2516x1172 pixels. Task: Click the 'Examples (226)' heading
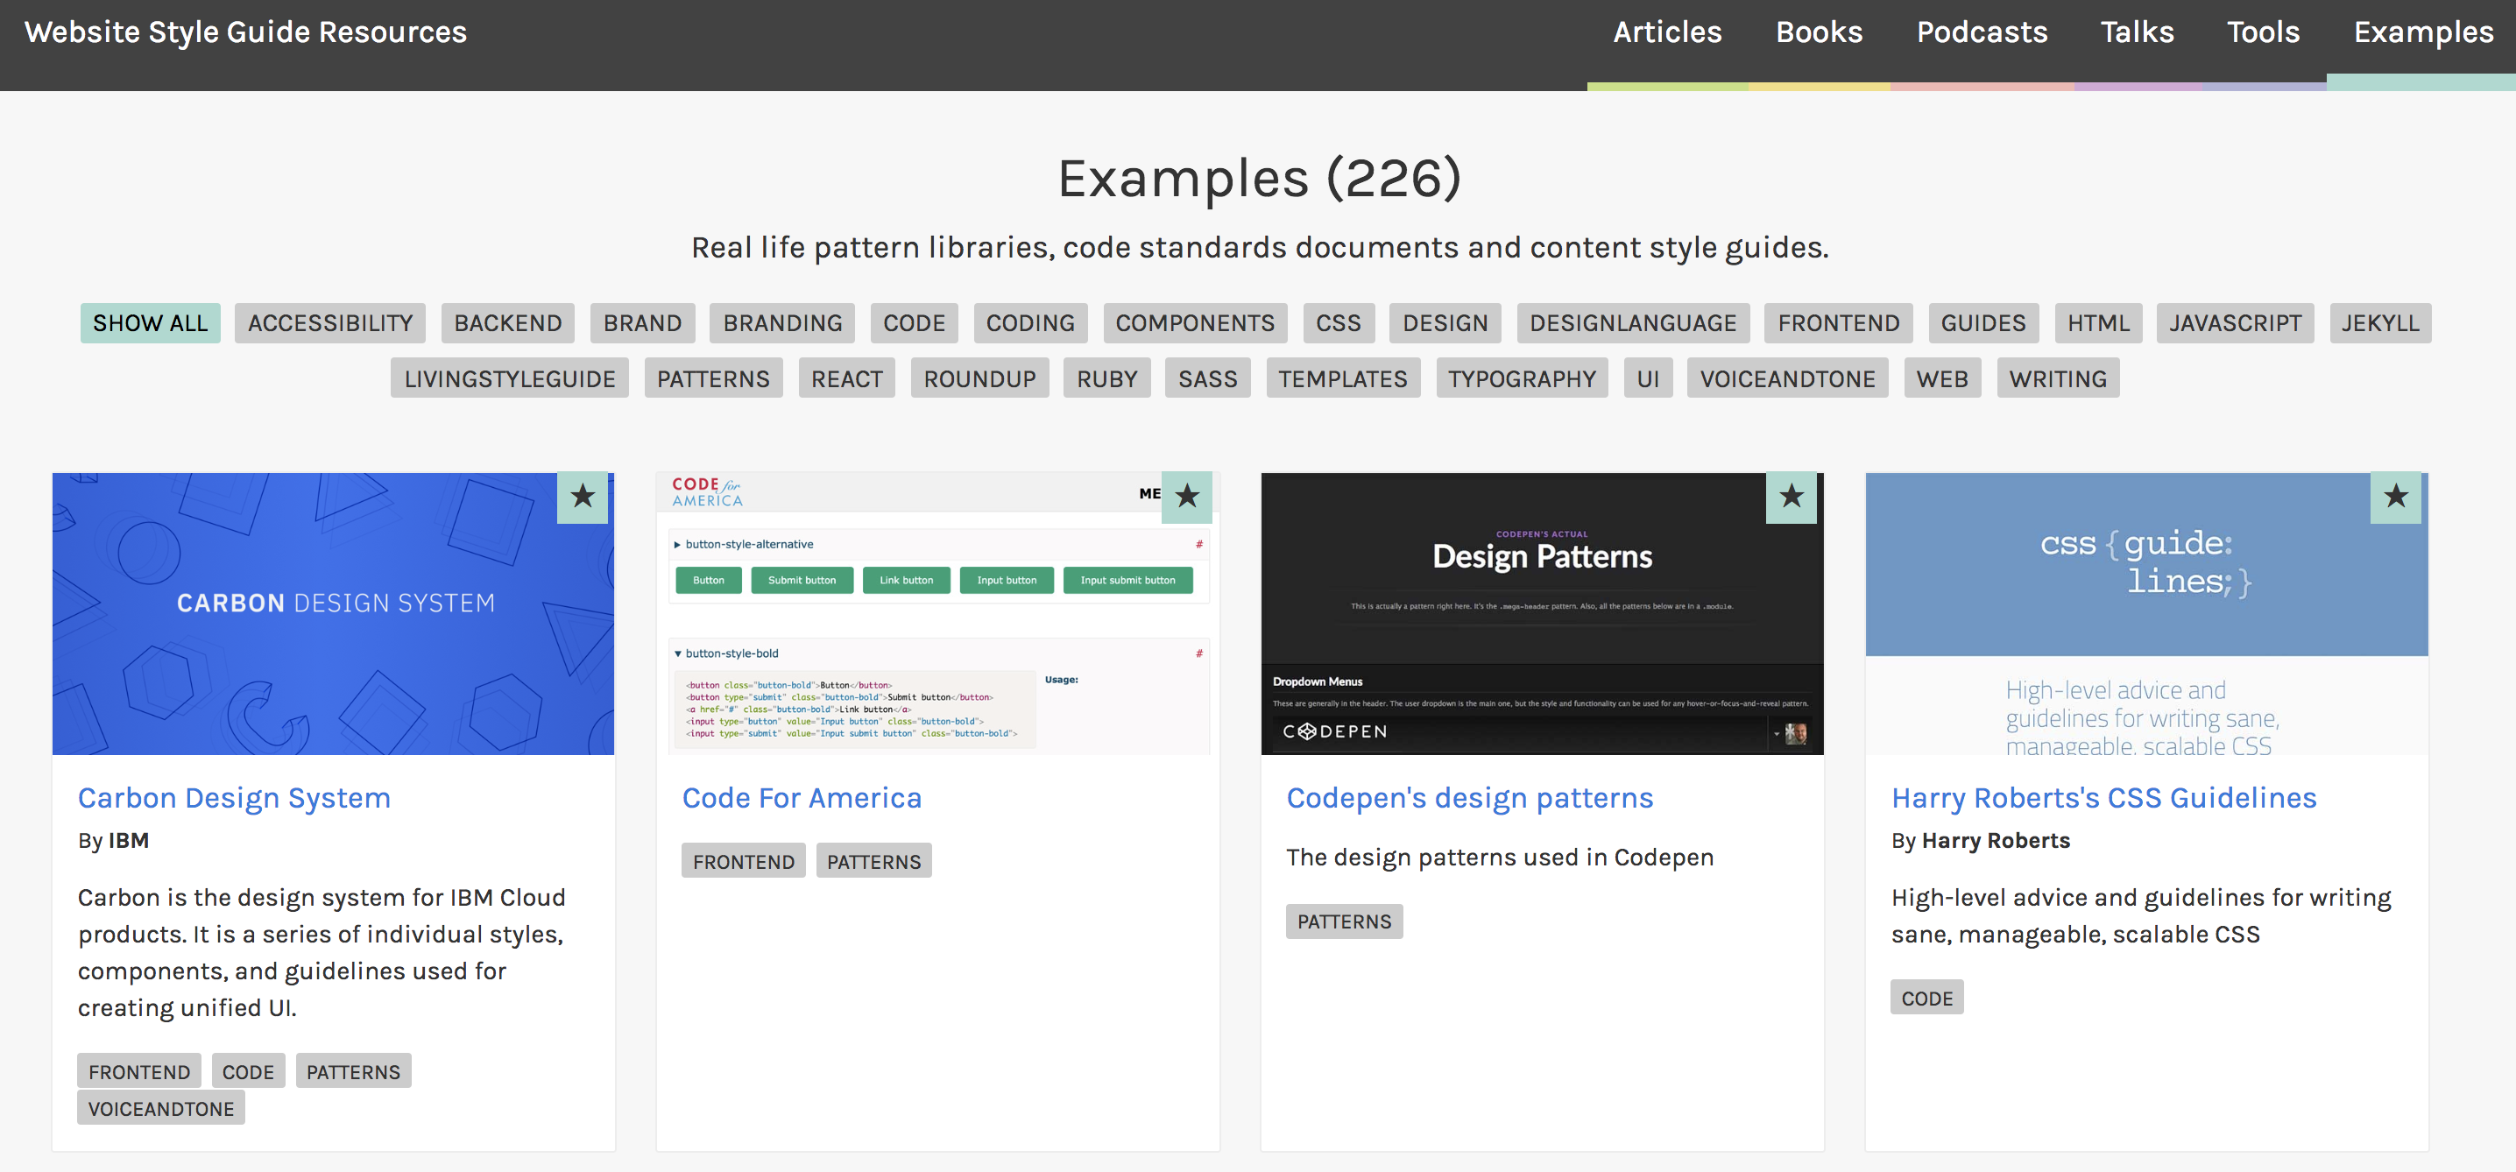[x=1259, y=179]
